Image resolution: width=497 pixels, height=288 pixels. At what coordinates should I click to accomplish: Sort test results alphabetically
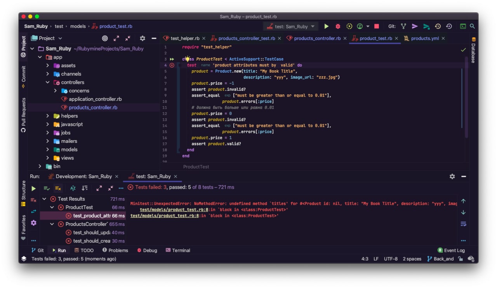point(73,188)
